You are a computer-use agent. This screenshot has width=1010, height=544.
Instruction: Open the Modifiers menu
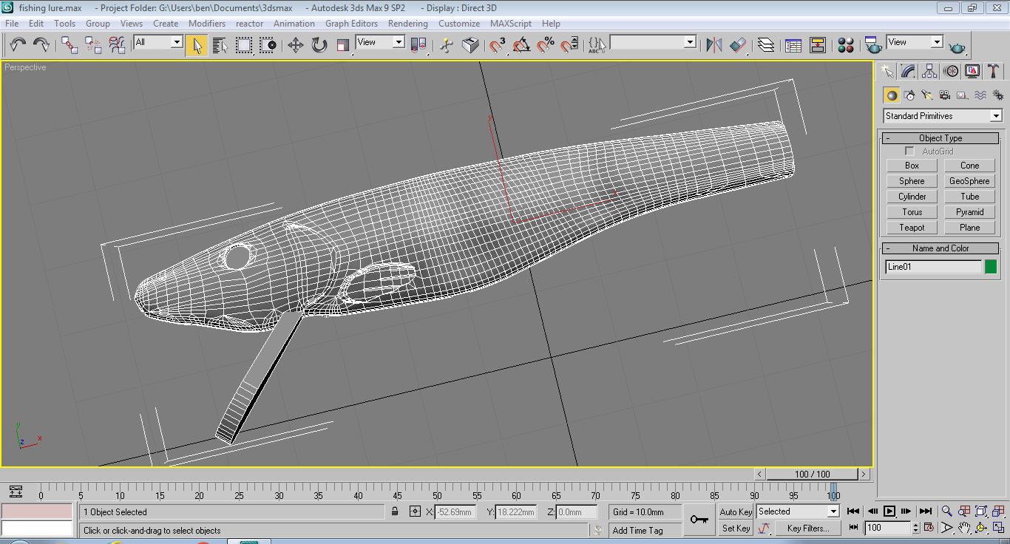pos(207,24)
